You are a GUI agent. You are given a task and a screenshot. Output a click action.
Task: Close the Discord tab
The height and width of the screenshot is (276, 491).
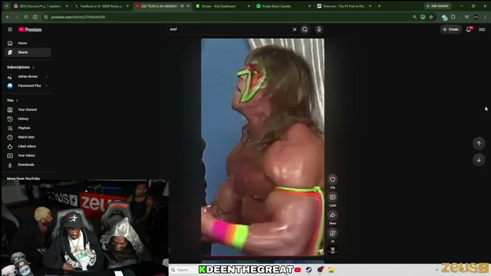[67, 6]
